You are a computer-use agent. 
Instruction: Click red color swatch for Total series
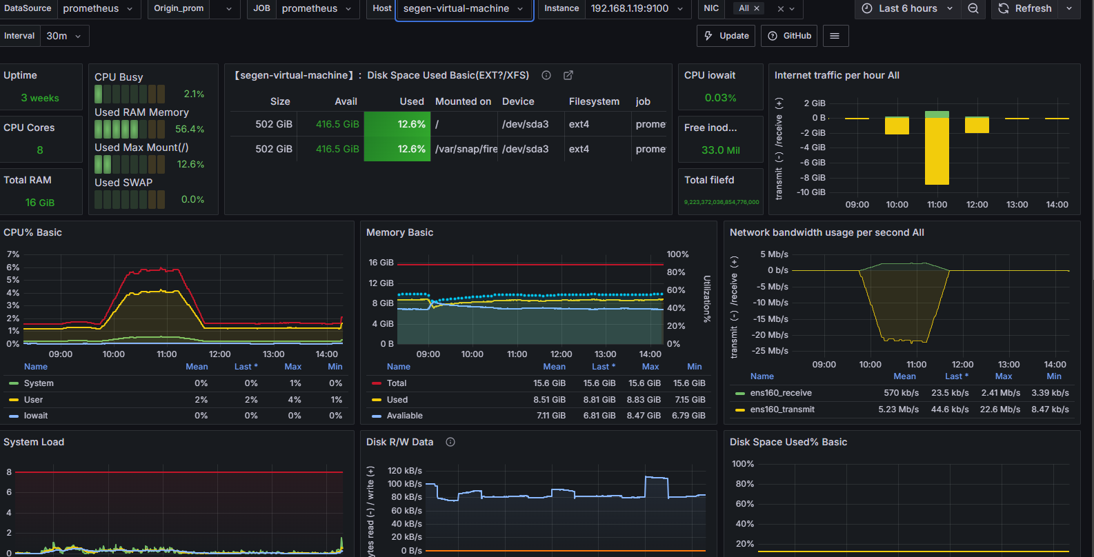377,383
